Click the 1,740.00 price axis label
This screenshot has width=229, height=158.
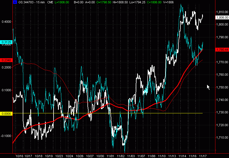pos(222,100)
